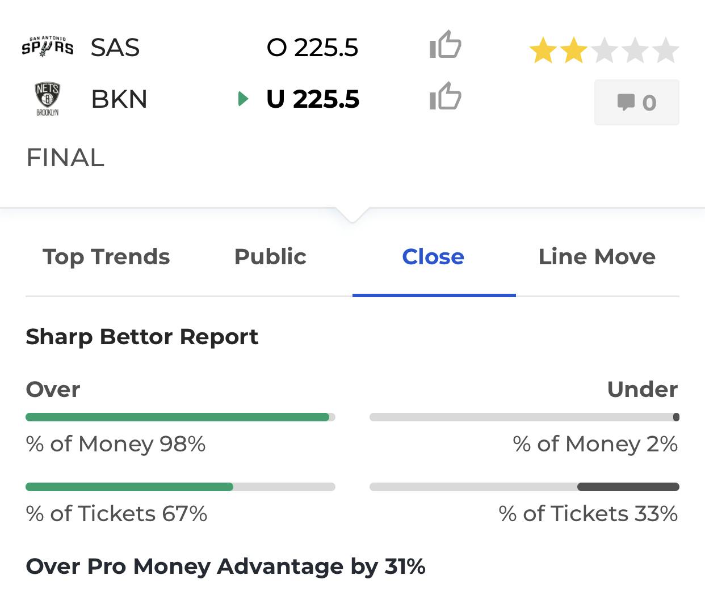This screenshot has height=596, width=705.
Task: Click the Brooklyn Nets logo
Action: [48, 99]
